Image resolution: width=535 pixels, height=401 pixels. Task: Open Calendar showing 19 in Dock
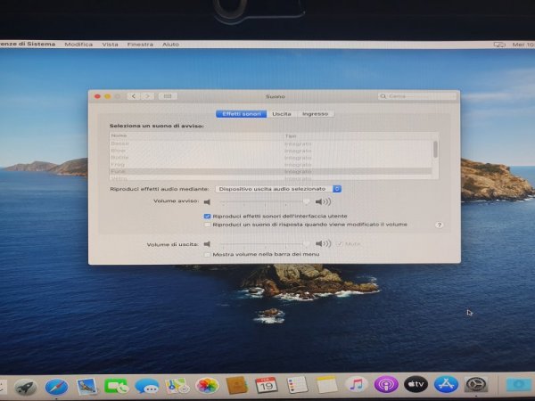click(267, 385)
